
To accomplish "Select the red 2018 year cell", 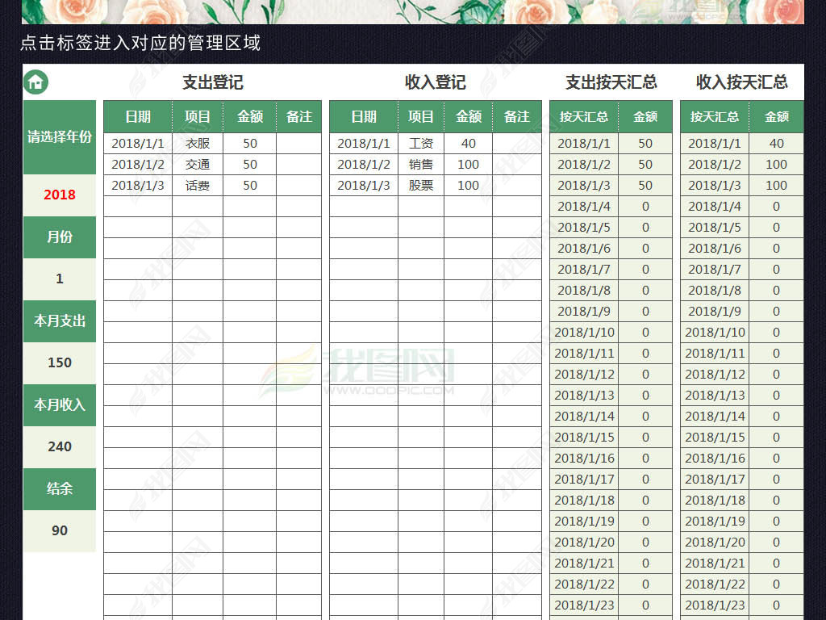I will pyautogui.click(x=60, y=195).
